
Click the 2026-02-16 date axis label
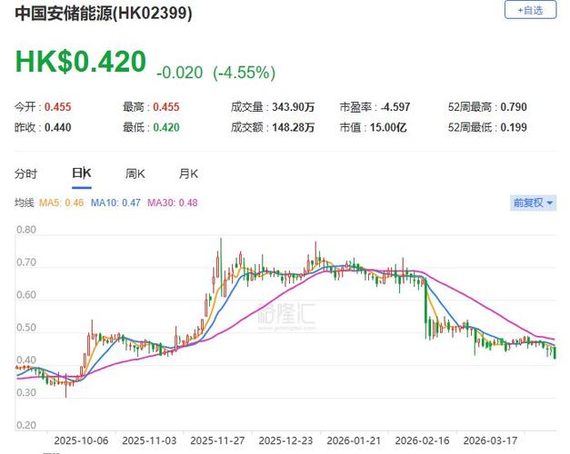pyautogui.click(x=422, y=440)
